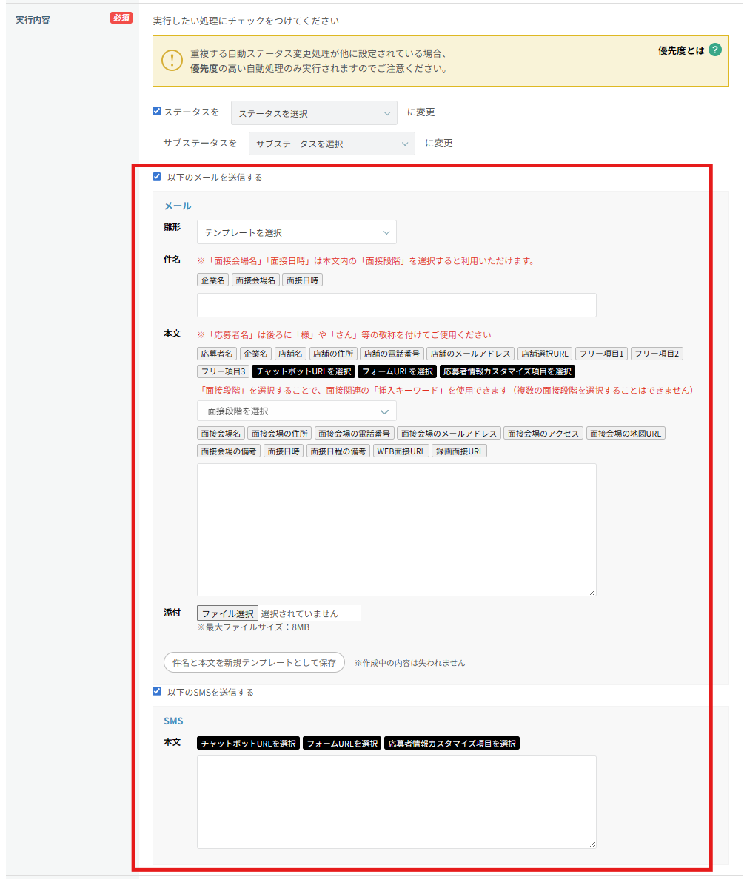
Task: Click 応募者情報カスタマイズ項目を選択 in mail section
Action: [x=507, y=371]
